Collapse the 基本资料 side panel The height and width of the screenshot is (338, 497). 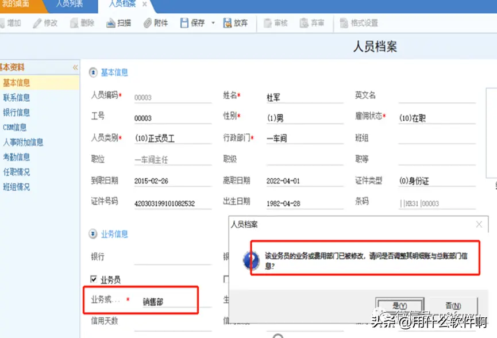(x=75, y=66)
